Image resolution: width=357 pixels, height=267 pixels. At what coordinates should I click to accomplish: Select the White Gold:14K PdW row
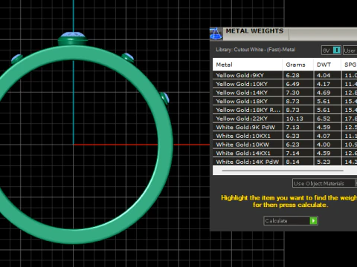[285, 162]
